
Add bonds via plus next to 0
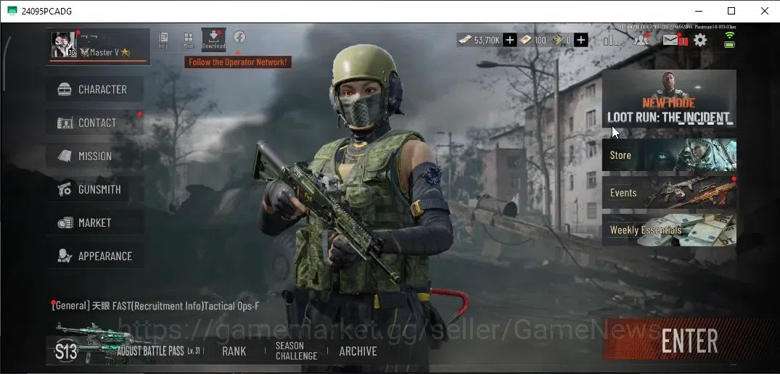coord(581,41)
